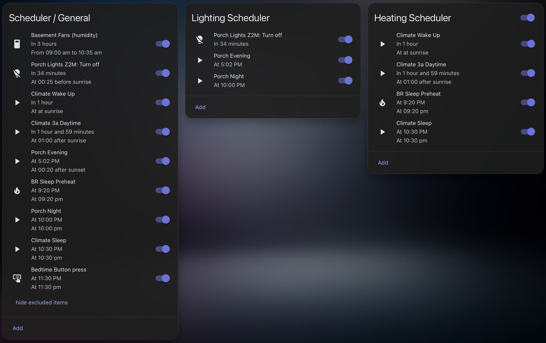Click the light-off icon in Scheduler / General
Image resolution: width=546 pixels, height=343 pixels.
[17, 73]
